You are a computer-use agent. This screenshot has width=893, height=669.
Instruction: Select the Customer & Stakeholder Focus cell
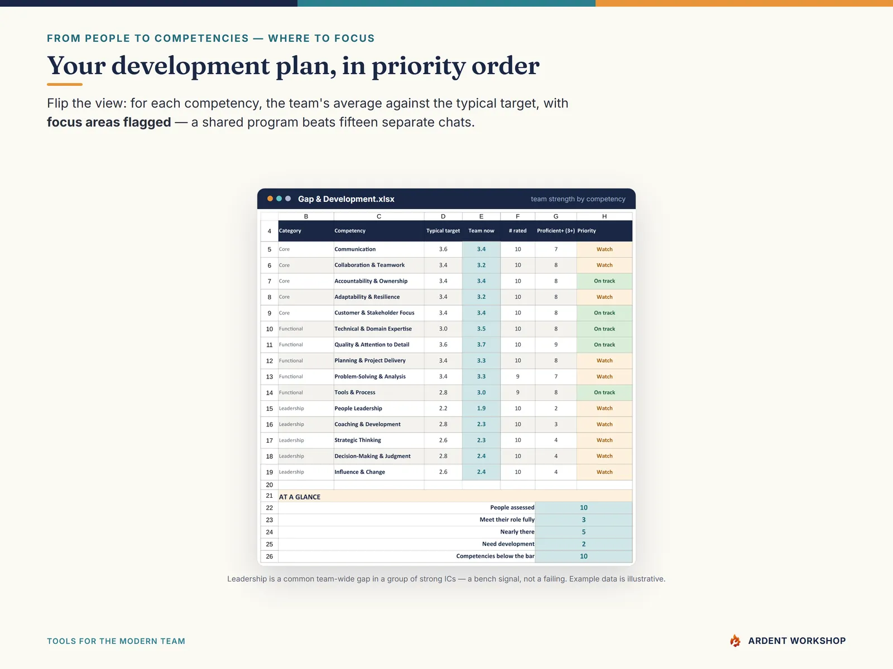pos(379,313)
